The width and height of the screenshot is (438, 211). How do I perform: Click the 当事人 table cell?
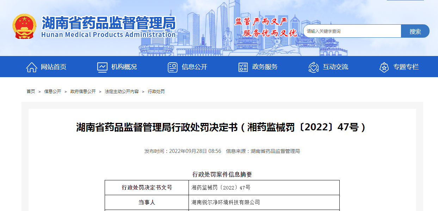pyautogui.click(x=147, y=202)
